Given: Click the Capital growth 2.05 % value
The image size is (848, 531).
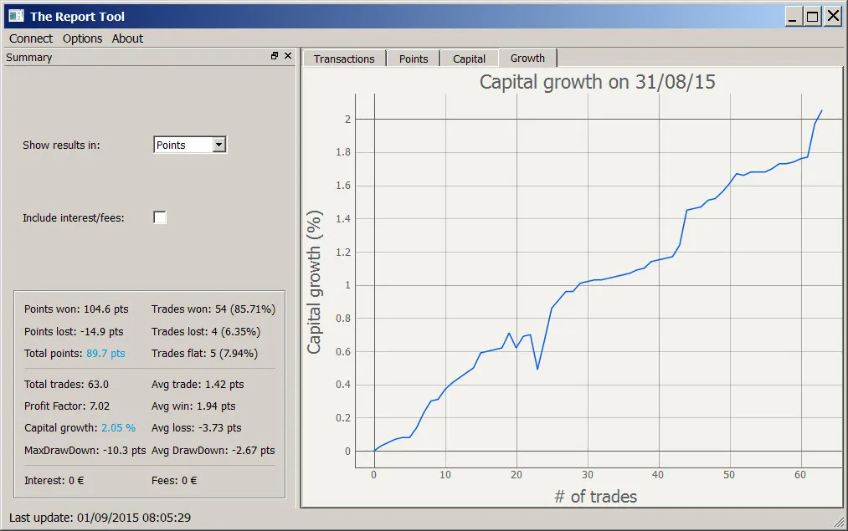Looking at the screenshot, I should tap(118, 428).
